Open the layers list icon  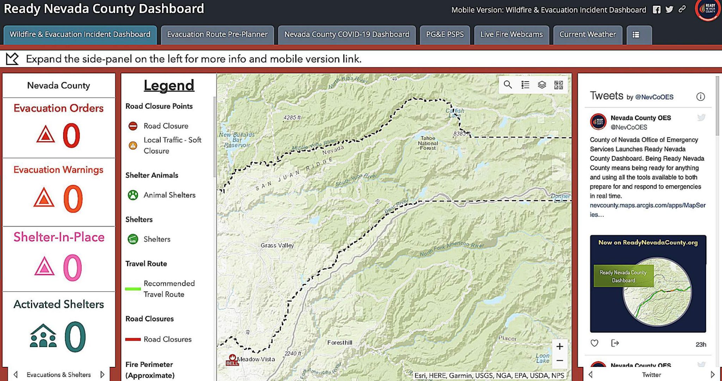click(542, 85)
